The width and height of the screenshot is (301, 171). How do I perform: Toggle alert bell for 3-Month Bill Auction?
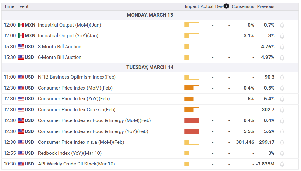282,47
